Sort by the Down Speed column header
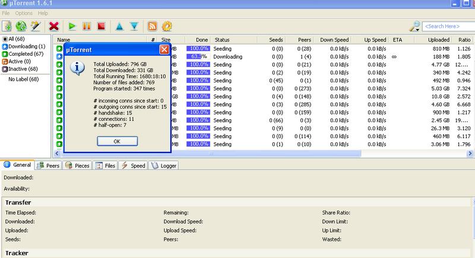475x258 pixels. pyautogui.click(x=332, y=40)
